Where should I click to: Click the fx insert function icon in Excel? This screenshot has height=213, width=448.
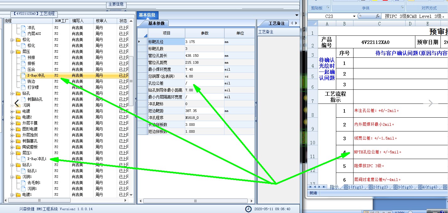tap(378, 16)
